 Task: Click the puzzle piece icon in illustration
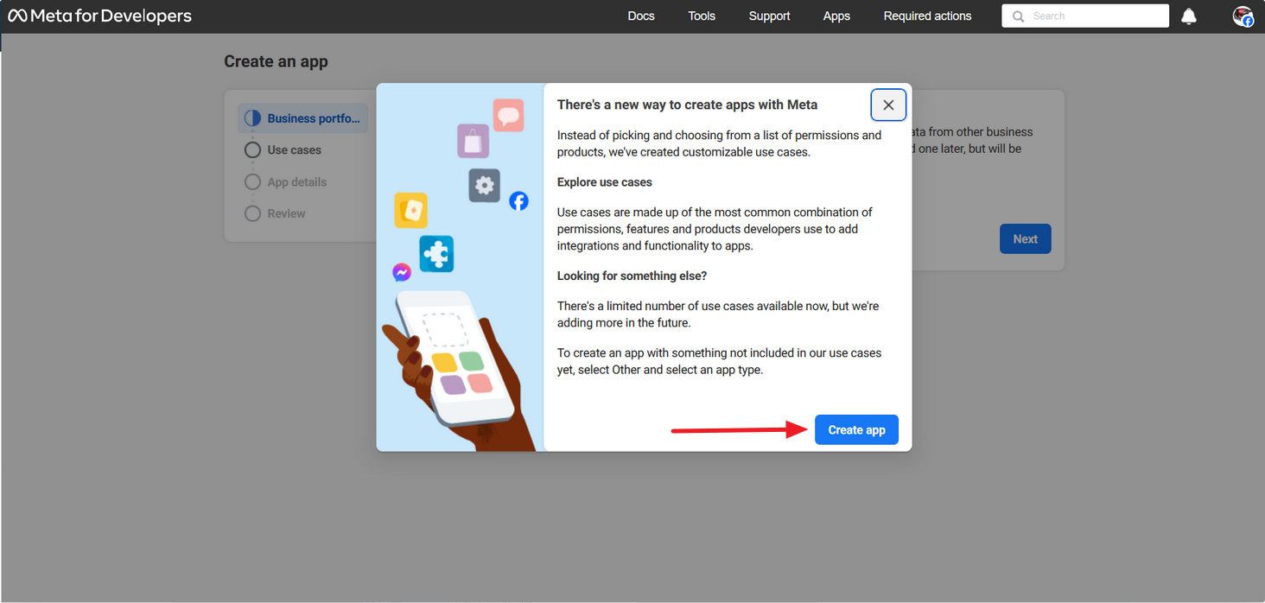436,255
